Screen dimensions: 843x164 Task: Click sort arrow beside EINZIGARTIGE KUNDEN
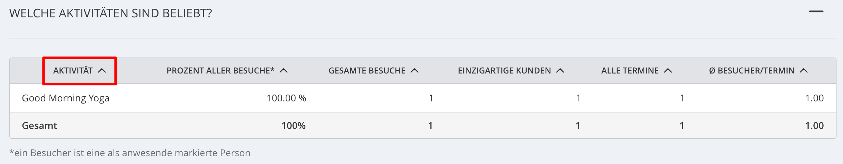(560, 71)
